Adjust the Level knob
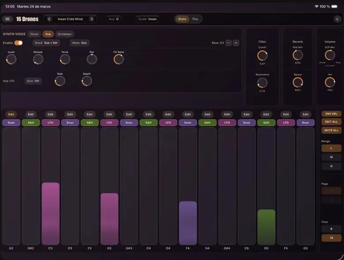This screenshot has height=260, width=344. (x=11, y=59)
